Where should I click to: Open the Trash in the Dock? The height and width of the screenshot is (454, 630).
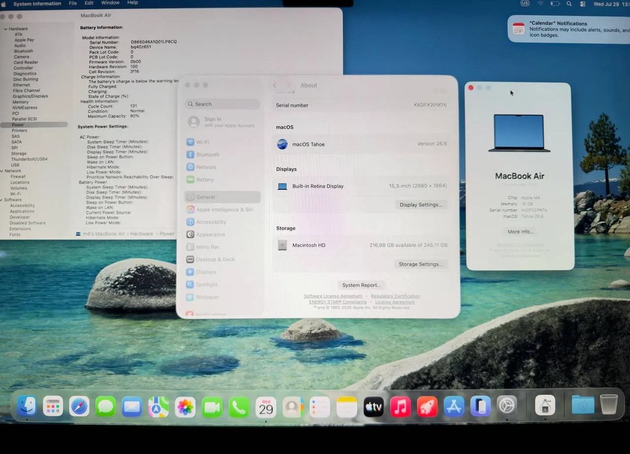click(609, 404)
